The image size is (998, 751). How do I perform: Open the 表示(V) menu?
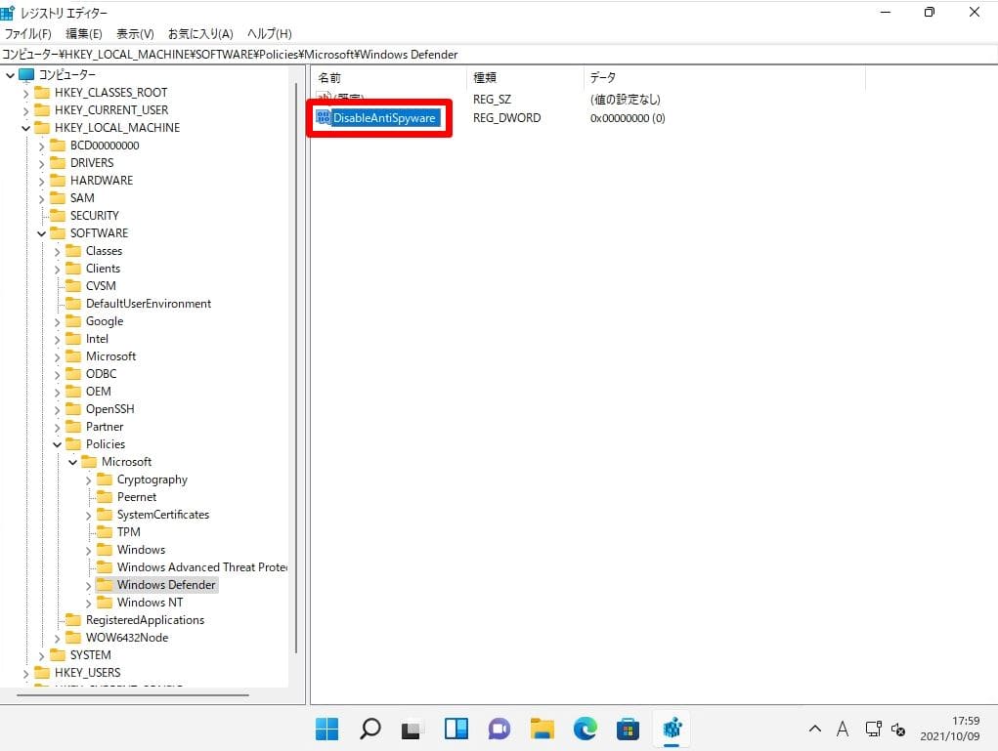pyautogui.click(x=135, y=34)
